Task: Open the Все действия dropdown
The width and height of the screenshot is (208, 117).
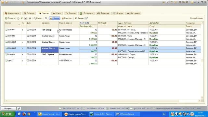Action: [x=197, y=18]
